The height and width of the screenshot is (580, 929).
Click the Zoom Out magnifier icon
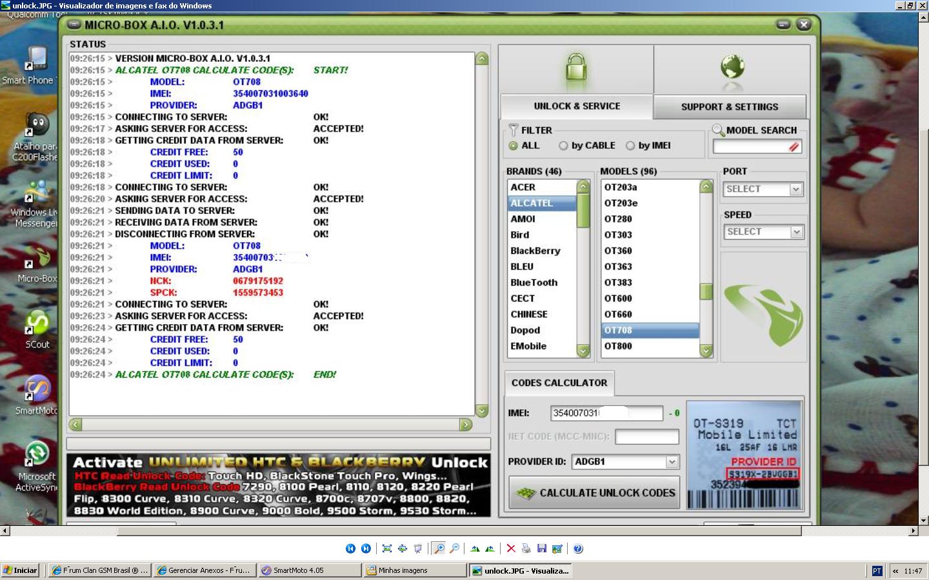coord(455,548)
